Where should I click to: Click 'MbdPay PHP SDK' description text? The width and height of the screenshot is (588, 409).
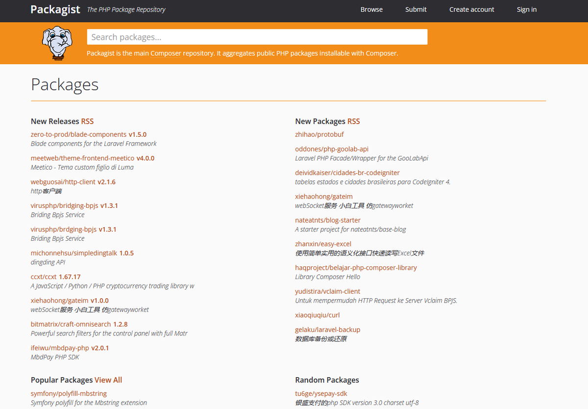pyautogui.click(x=55, y=357)
